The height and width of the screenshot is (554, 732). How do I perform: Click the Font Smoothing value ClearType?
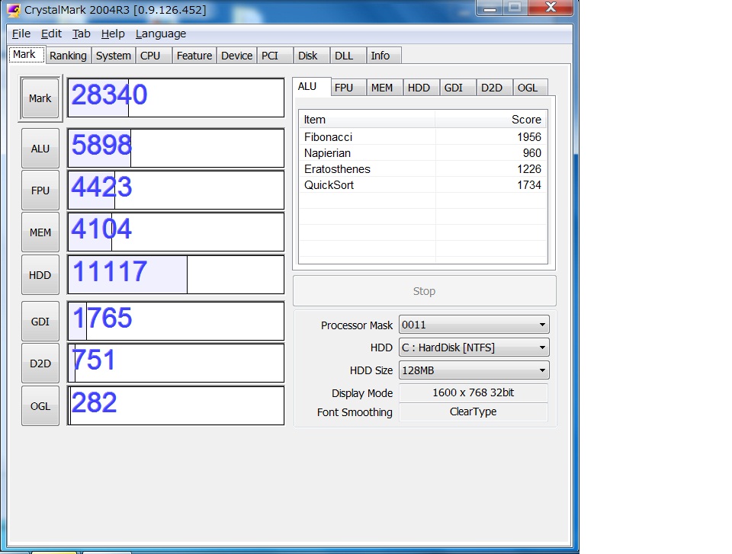[x=474, y=411]
